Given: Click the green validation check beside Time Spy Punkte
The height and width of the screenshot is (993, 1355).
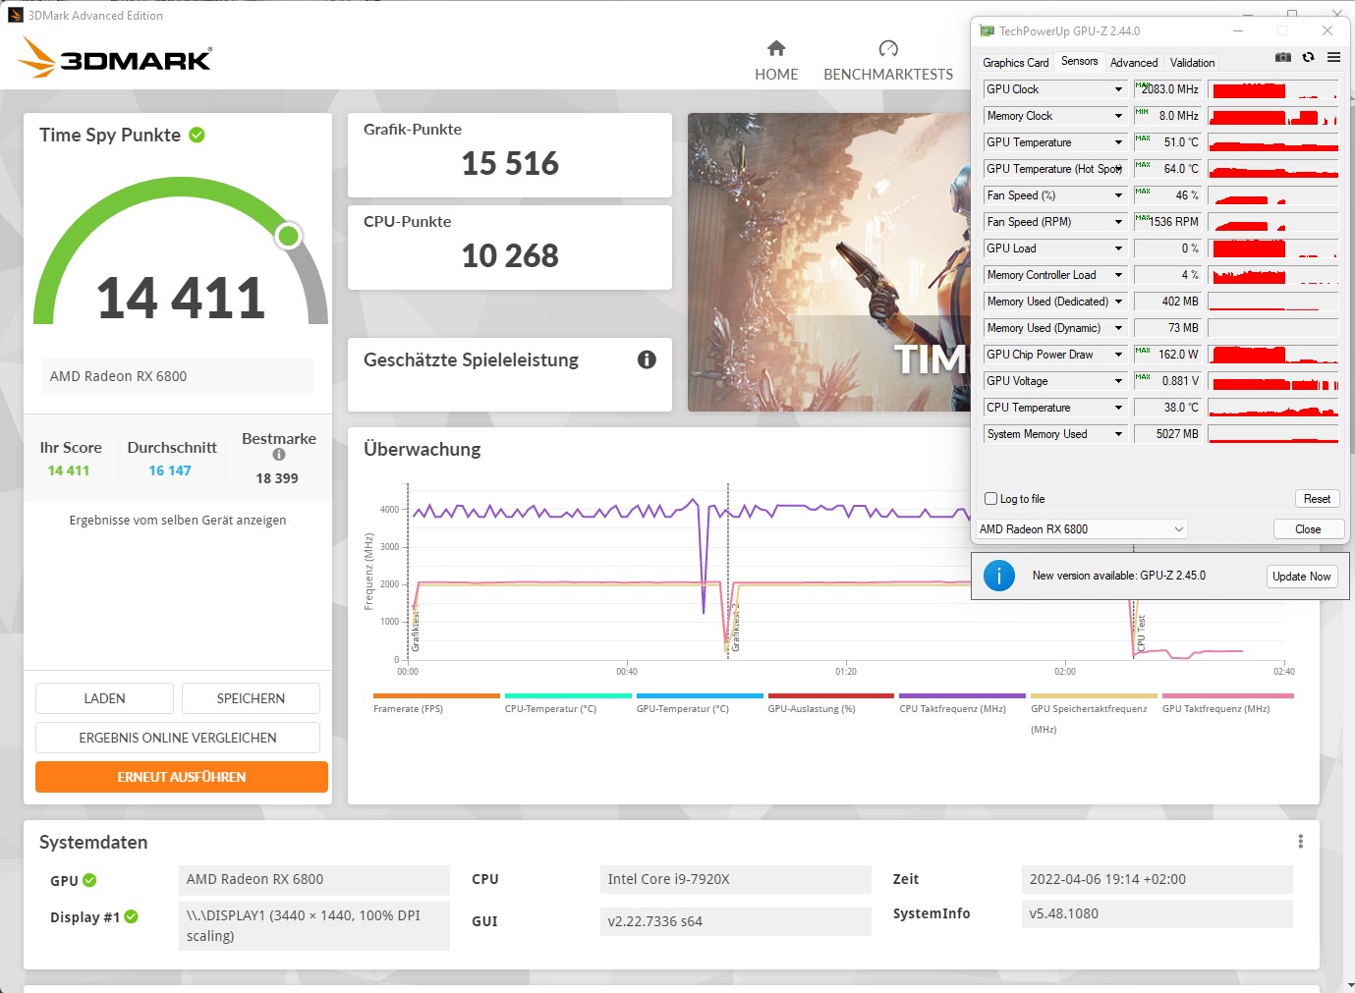Looking at the screenshot, I should pyautogui.click(x=197, y=135).
